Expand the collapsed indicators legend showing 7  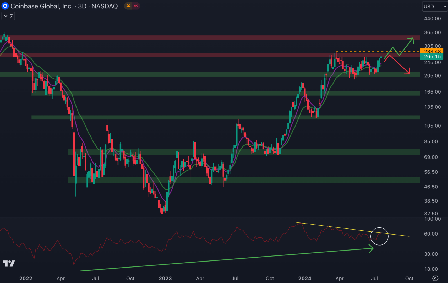point(8,16)
